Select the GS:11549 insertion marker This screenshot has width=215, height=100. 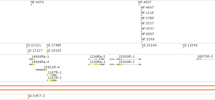(x=183, y=48)
